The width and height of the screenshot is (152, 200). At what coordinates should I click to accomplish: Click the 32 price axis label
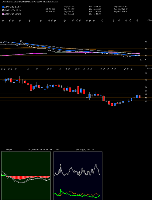click(x=146, y=49)
